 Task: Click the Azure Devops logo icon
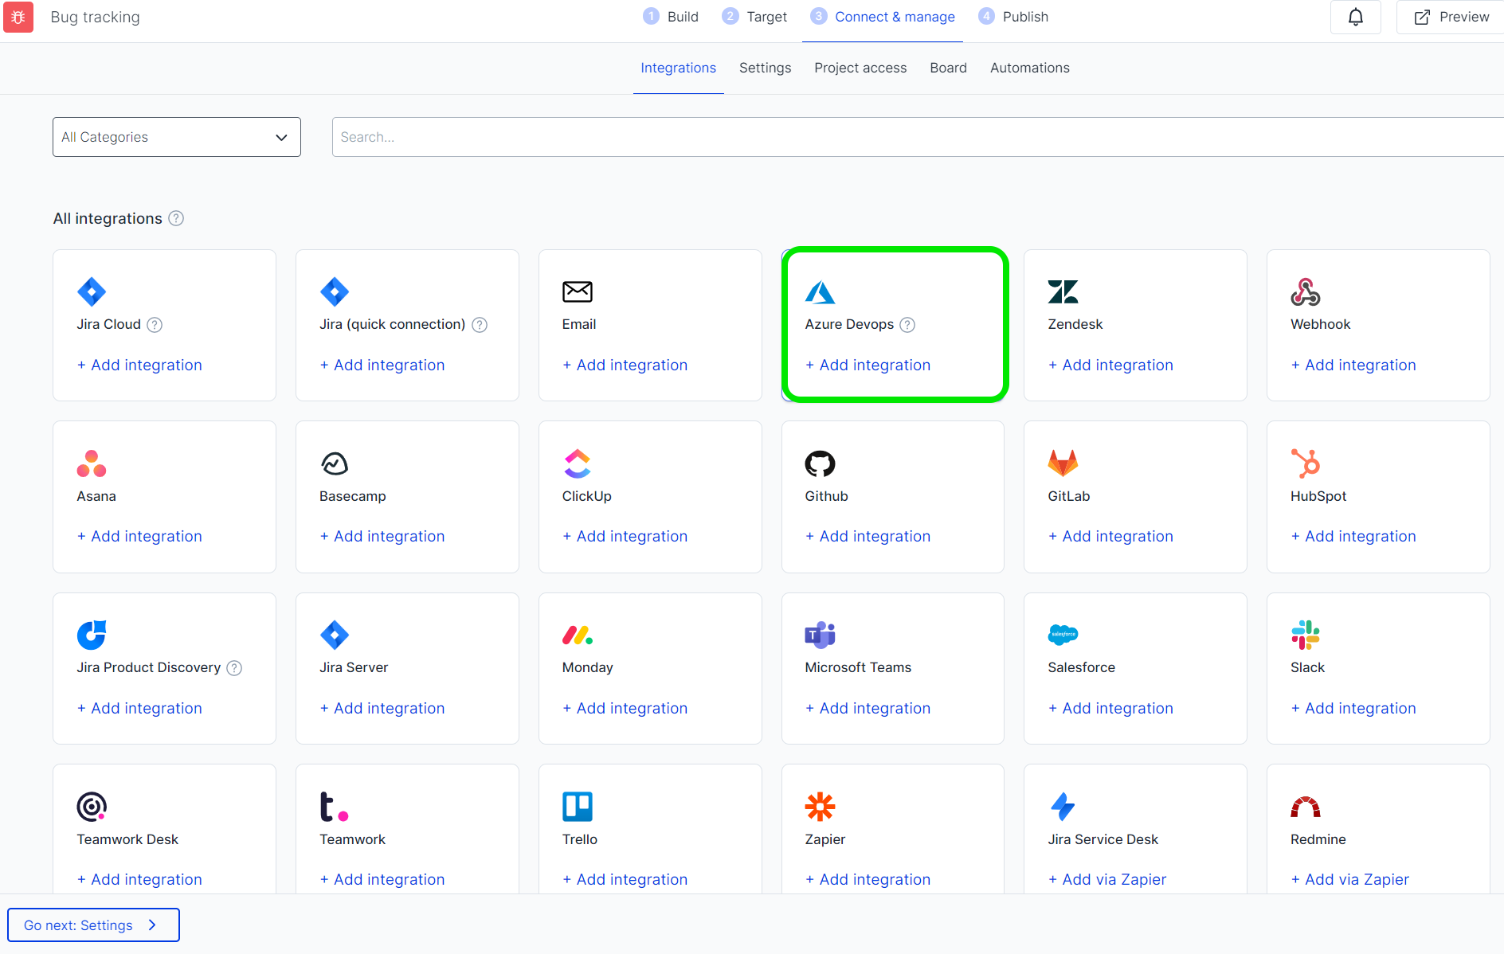(x=820, y=292)
